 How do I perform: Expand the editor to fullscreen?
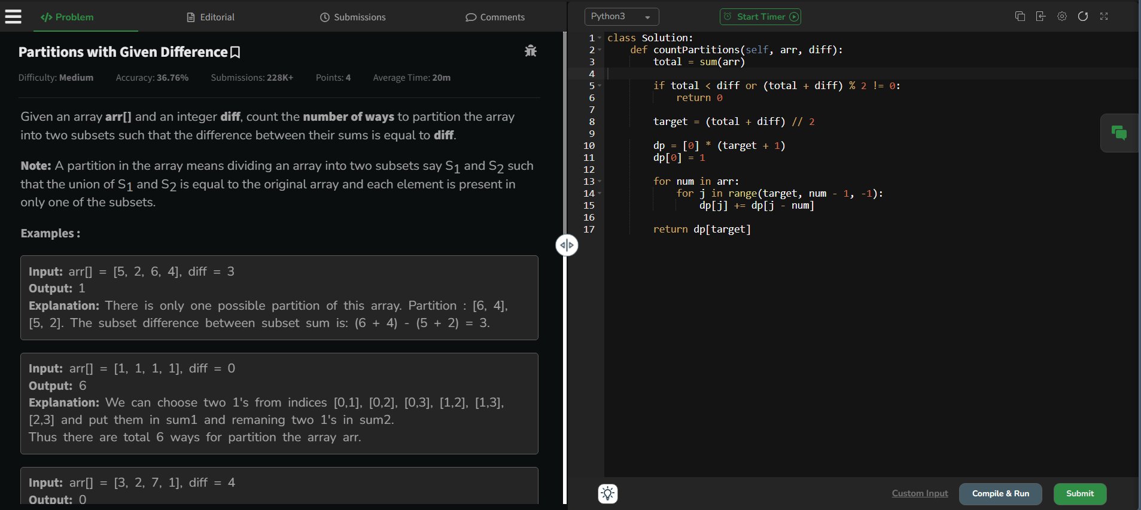click(x=1104, y=17)
